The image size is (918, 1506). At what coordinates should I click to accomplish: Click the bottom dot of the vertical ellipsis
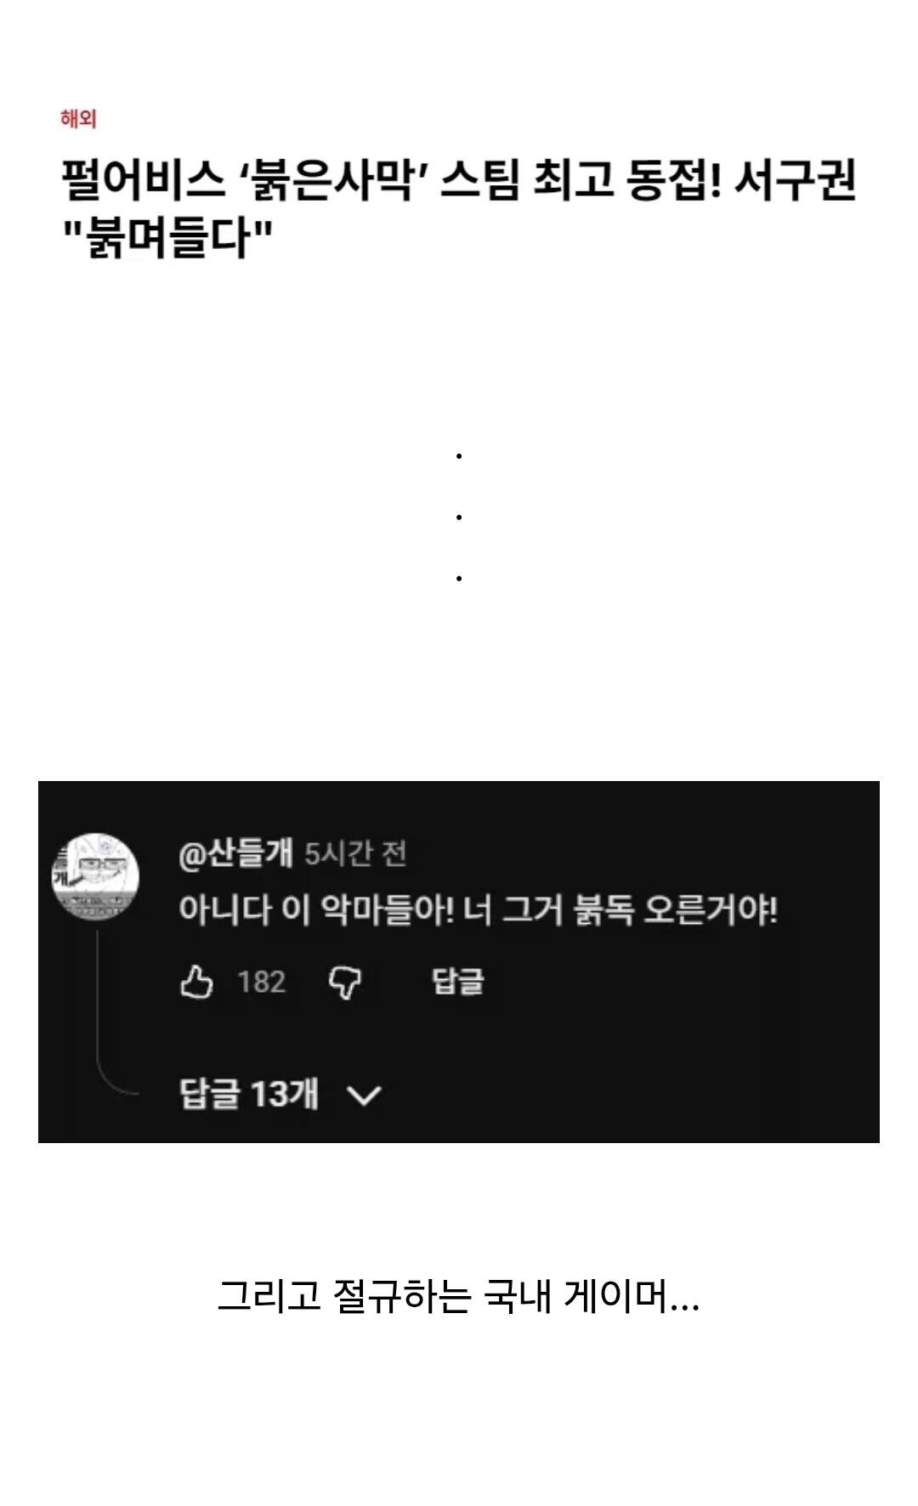(x=459, y=578)
